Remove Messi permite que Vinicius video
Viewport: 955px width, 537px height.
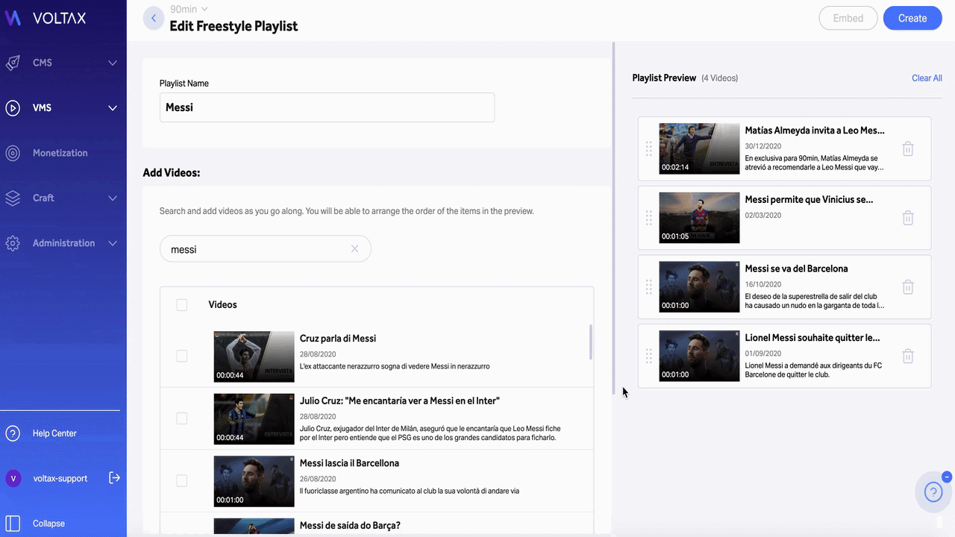tap(908, 218)
